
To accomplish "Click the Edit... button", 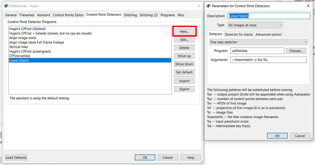I will (184, 39).
